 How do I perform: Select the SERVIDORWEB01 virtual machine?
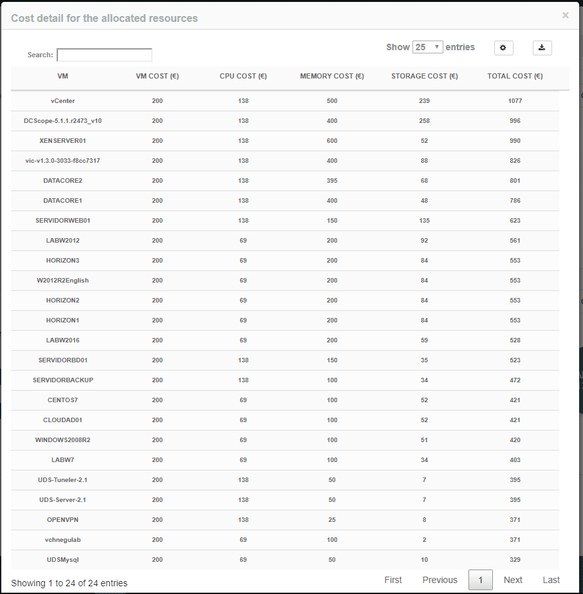pos(62,220)
